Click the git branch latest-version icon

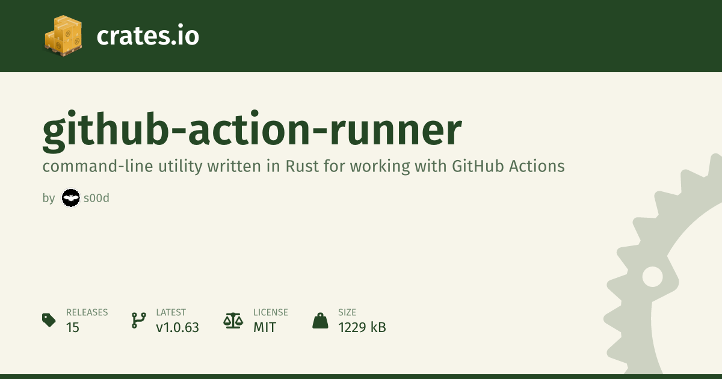pos(138,320)
